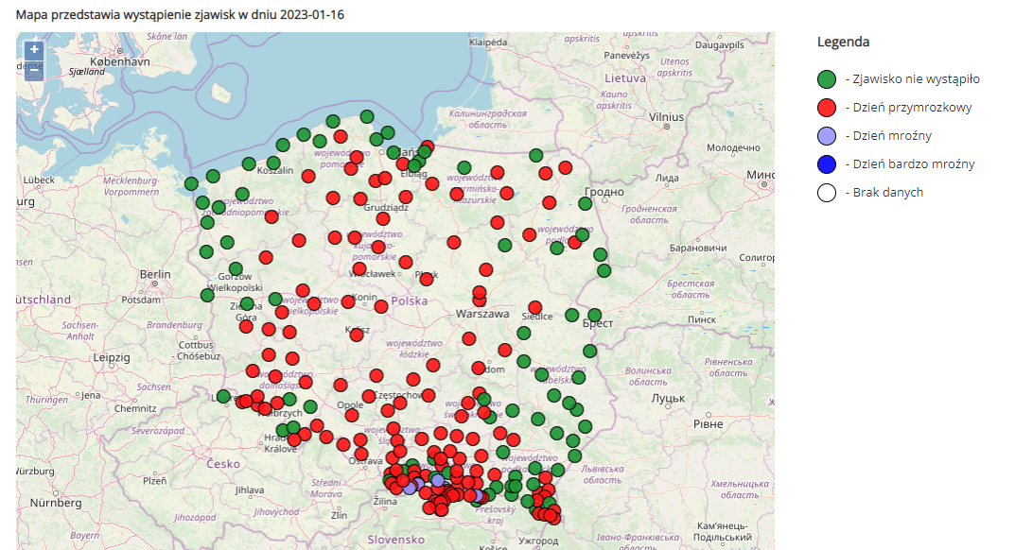Click the Polska country label
1015x550 pixels.
pyautogui.click(x=409, y=301)
